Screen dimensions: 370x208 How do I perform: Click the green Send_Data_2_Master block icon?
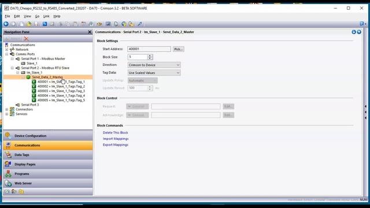click(28, 77)
